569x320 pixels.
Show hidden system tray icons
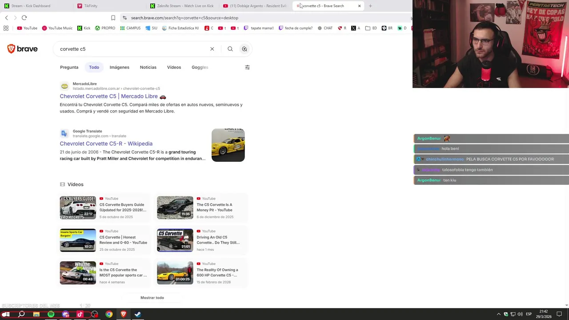498,314
